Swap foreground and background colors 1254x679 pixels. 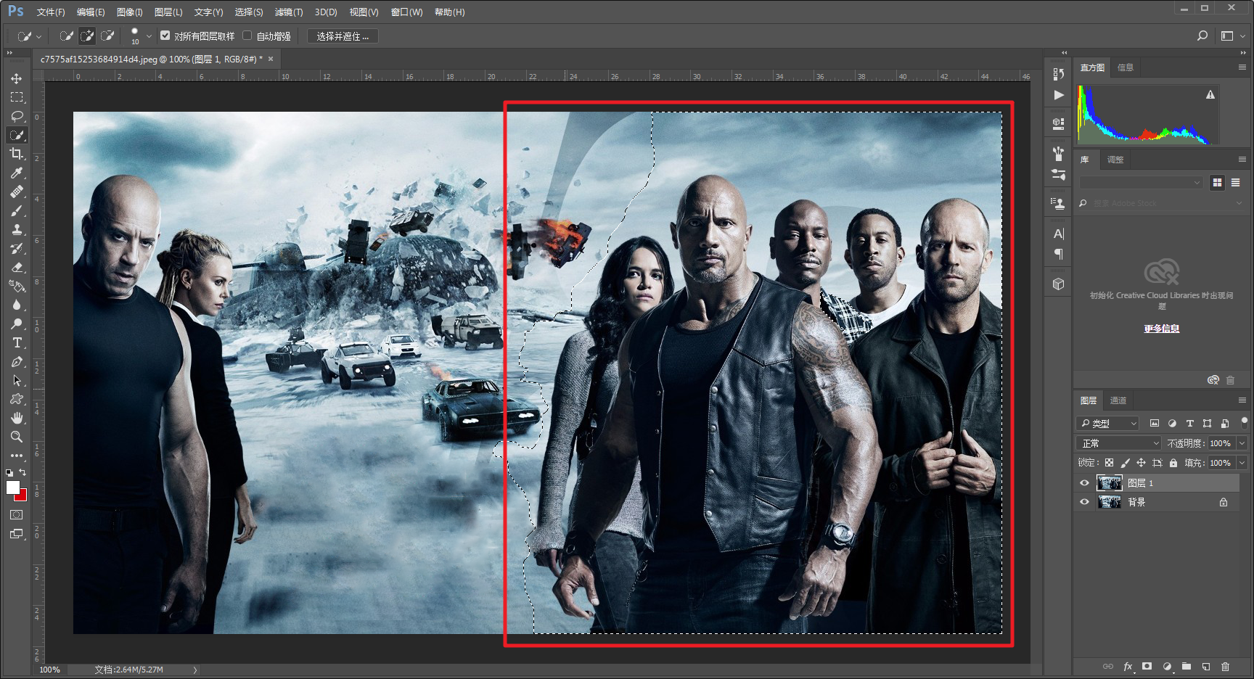point(22,472)
